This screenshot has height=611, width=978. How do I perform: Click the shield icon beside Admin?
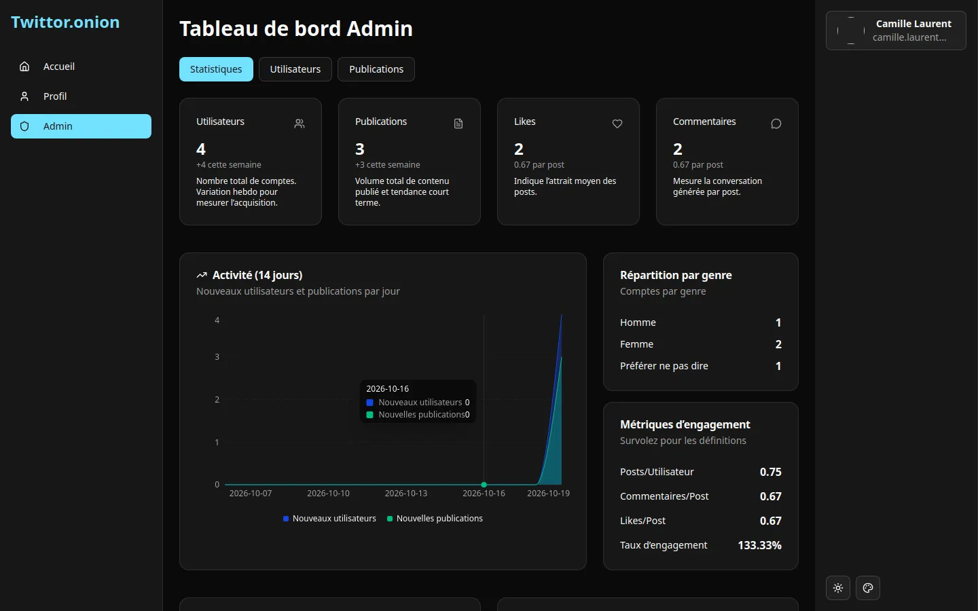pos(24,126)
